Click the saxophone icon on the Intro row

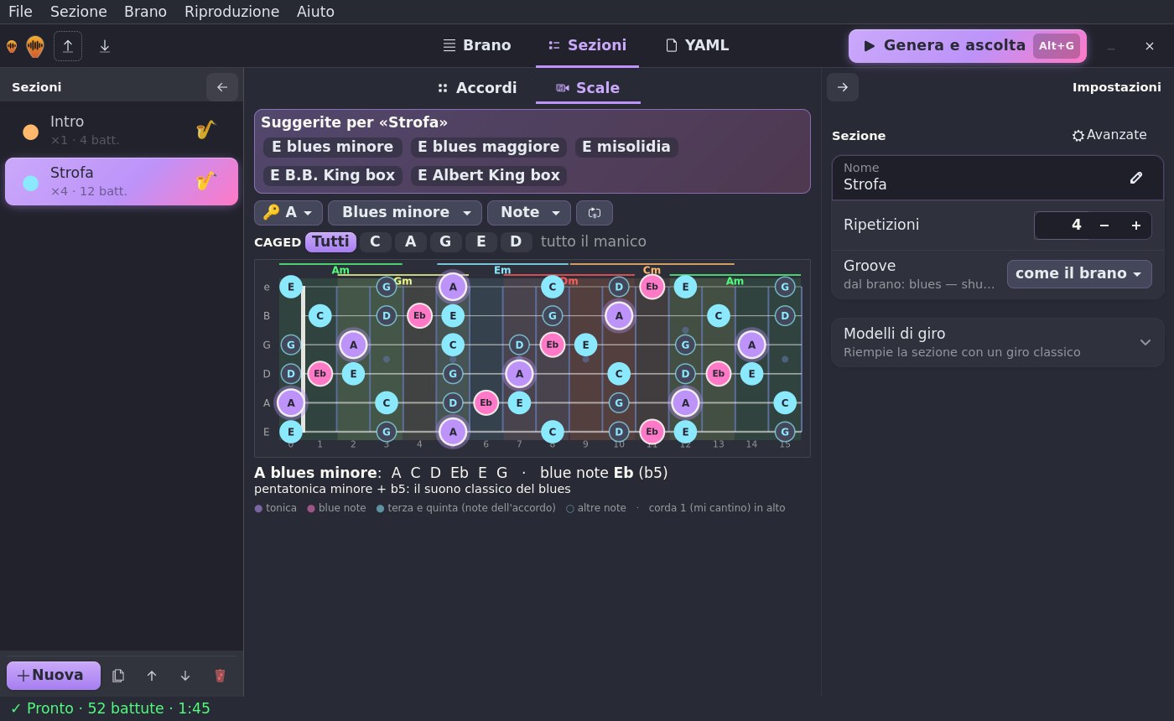205,130
